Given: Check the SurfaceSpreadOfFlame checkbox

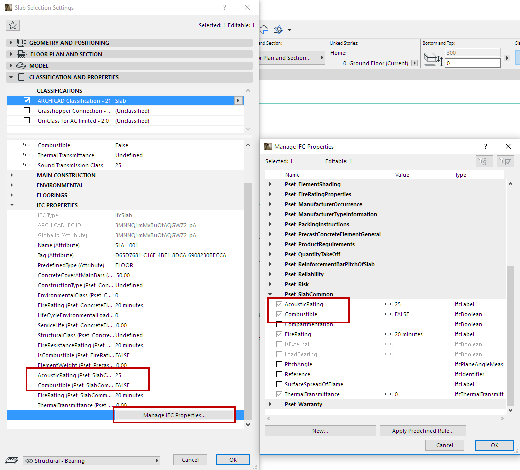Looking at the screenshot, I should coord(279,384).
